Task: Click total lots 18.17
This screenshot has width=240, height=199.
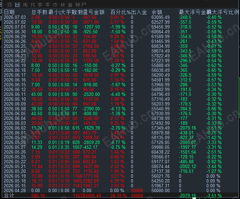Action: (x=37, y=181)
